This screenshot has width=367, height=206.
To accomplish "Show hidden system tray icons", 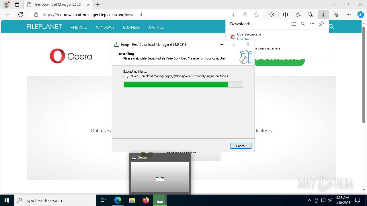I will coord(309,200).
